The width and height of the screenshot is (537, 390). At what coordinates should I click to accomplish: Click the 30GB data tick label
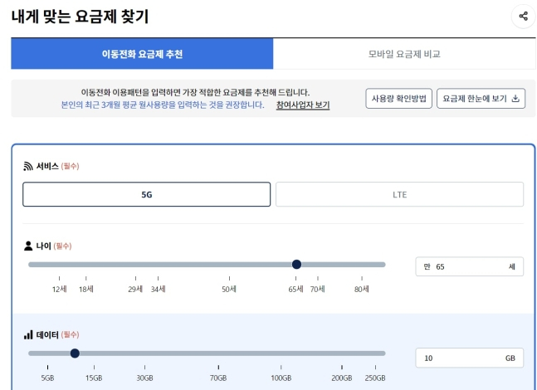pos(144,378)
